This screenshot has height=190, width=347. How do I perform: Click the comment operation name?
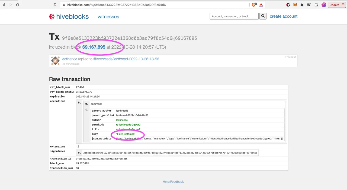pos(96,104)
